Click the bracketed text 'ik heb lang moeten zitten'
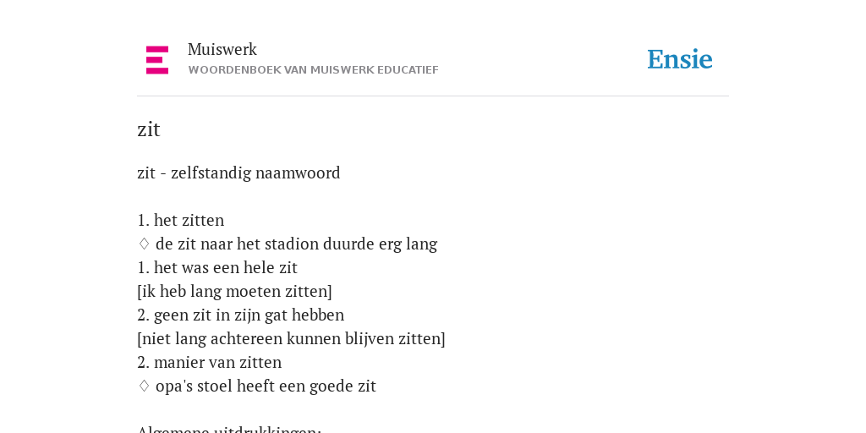 [x=235, y=292]
